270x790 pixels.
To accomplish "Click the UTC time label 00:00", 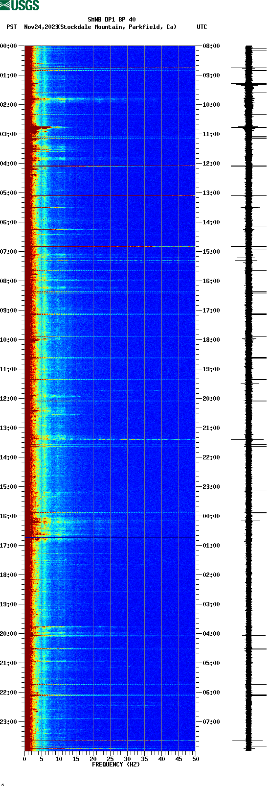I will pos(211,516).
